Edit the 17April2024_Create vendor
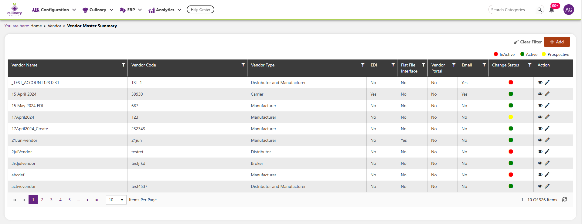Image resolution: width=582 pixels, height=224 pixels. click(x=547, y=128)
